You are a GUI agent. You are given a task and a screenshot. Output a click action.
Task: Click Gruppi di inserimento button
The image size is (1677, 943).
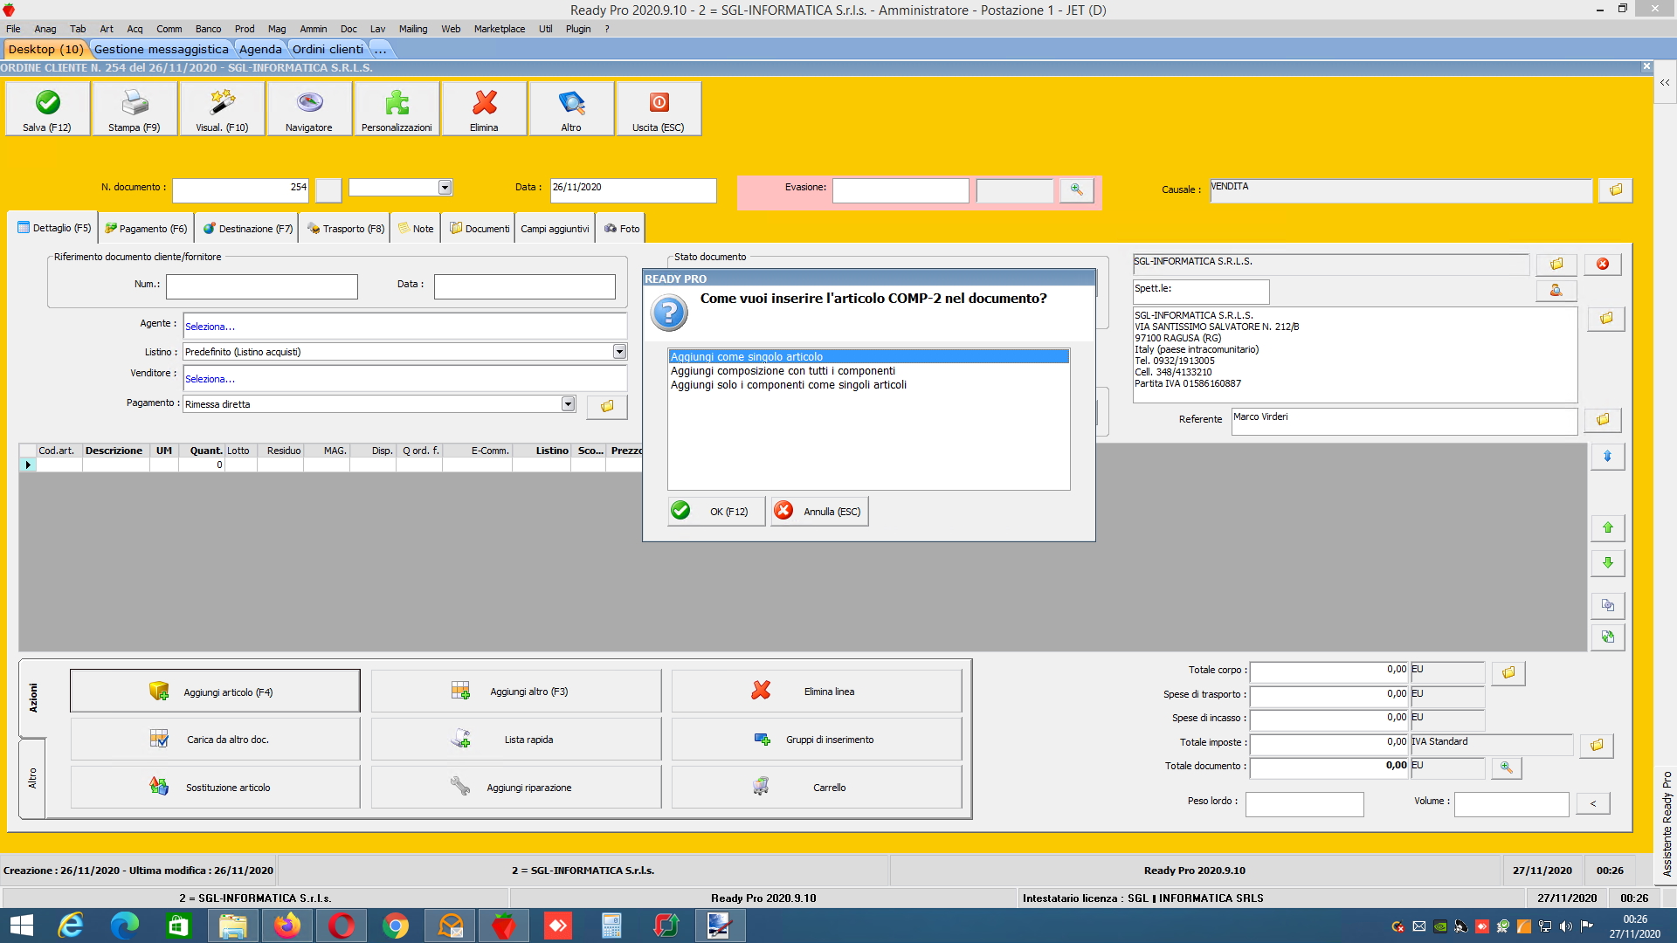click(817, 740)
